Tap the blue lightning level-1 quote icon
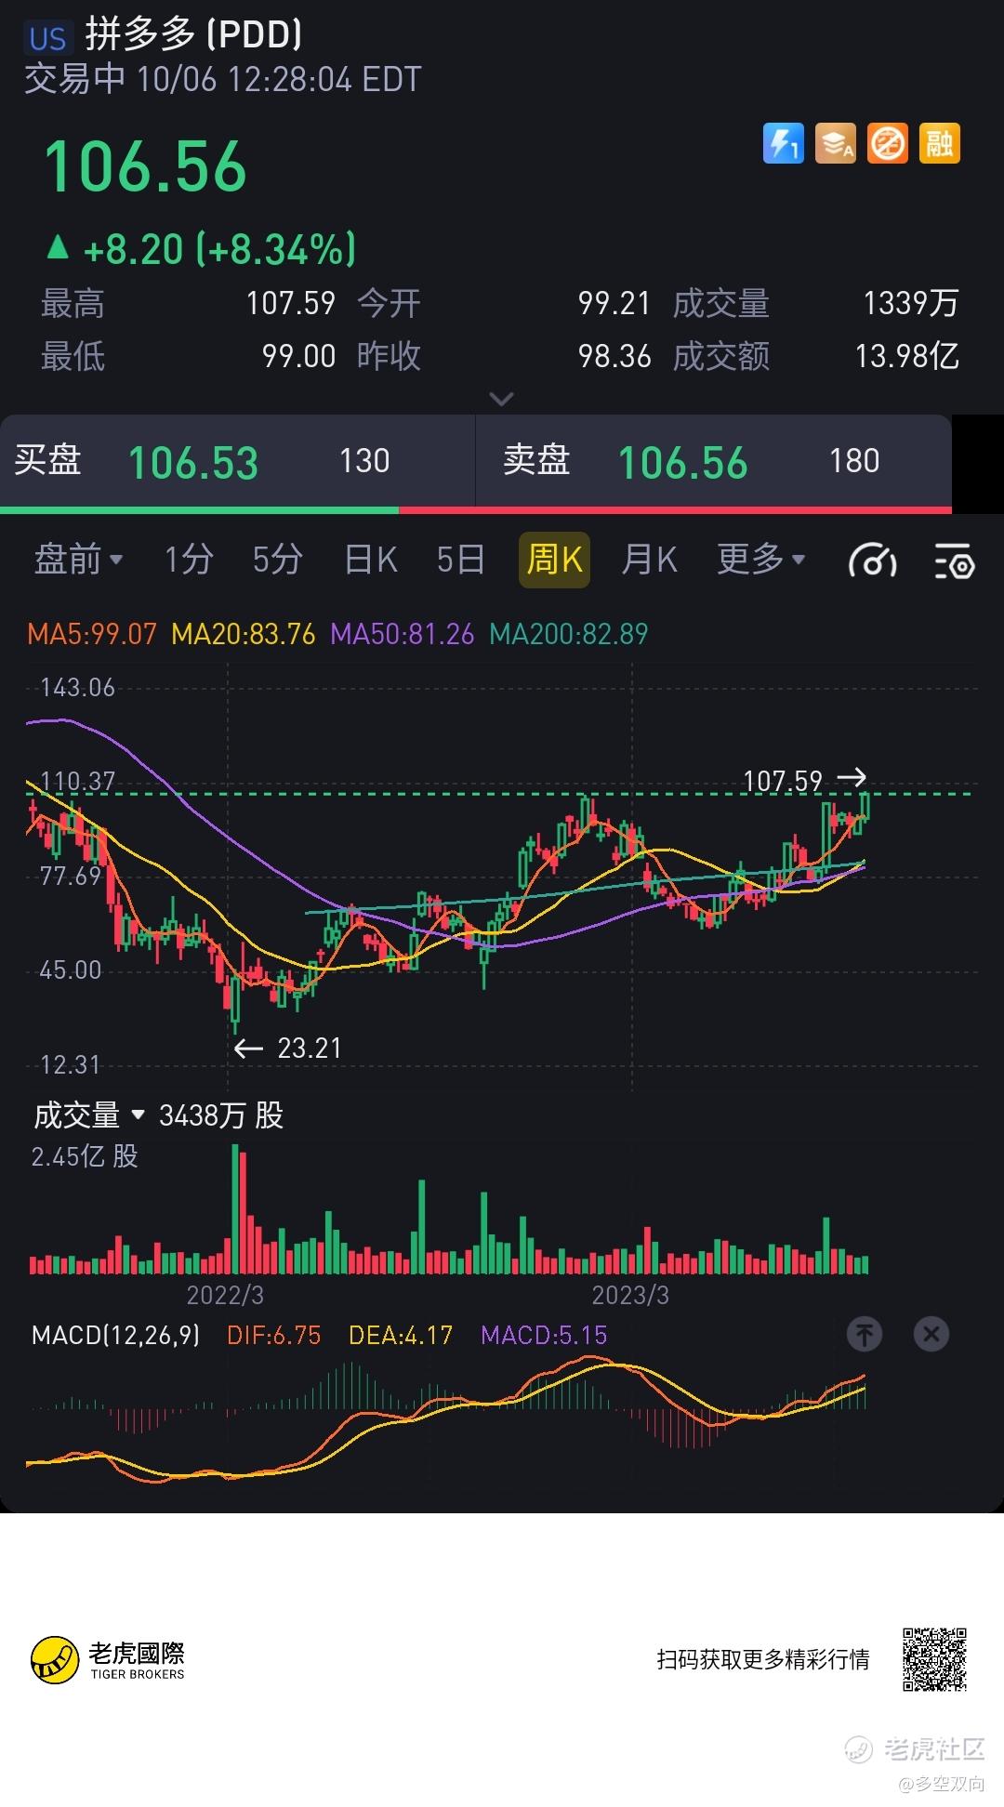The image size is (1004, 1807). 783,144
